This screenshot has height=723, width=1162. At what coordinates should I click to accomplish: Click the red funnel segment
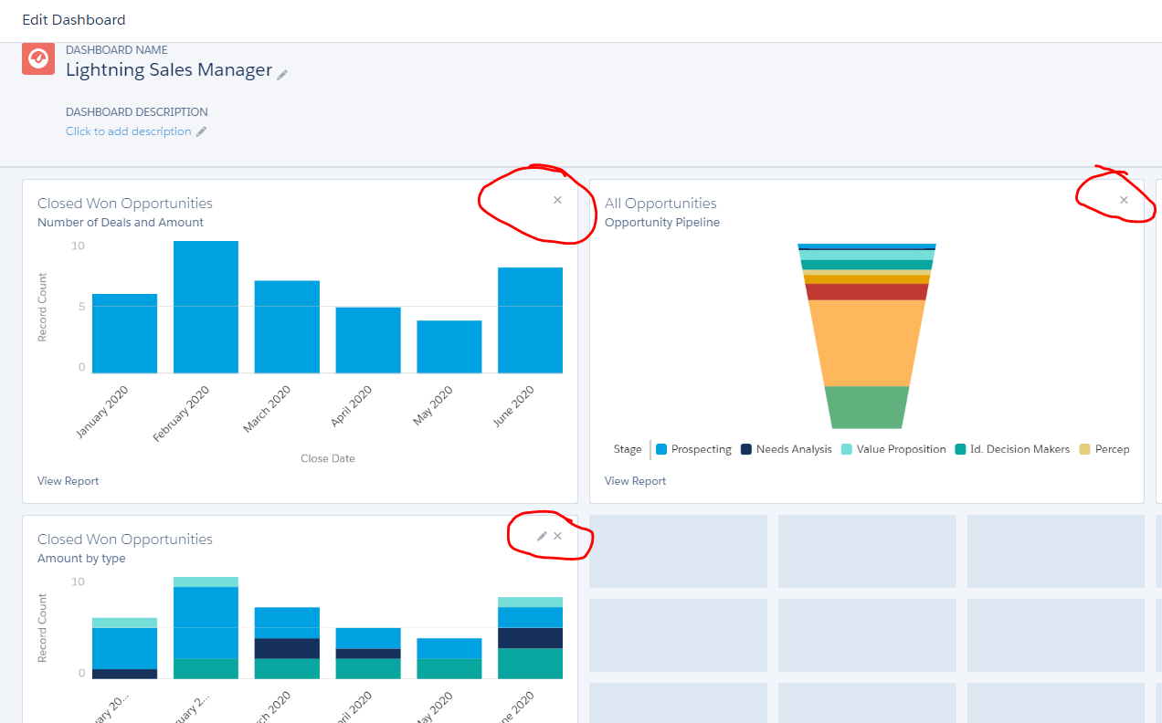point(867,292)
